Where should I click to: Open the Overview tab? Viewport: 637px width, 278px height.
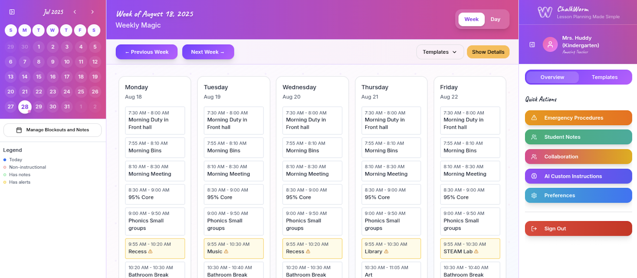(552, 77)
